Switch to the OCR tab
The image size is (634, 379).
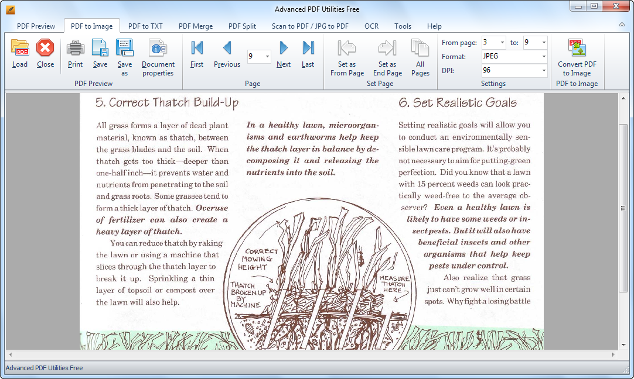[371, 26]
